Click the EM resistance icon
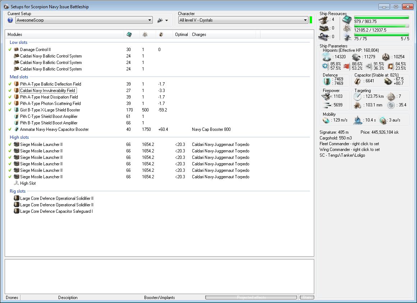Screen dimensions: 417x303 [326, 66]
